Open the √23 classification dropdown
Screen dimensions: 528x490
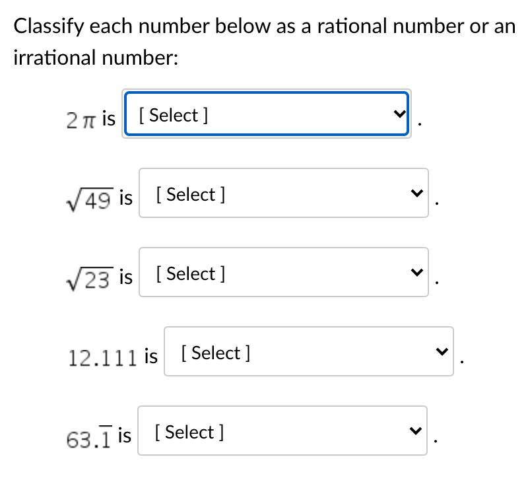pyautogui.click(x=284, y=273)
